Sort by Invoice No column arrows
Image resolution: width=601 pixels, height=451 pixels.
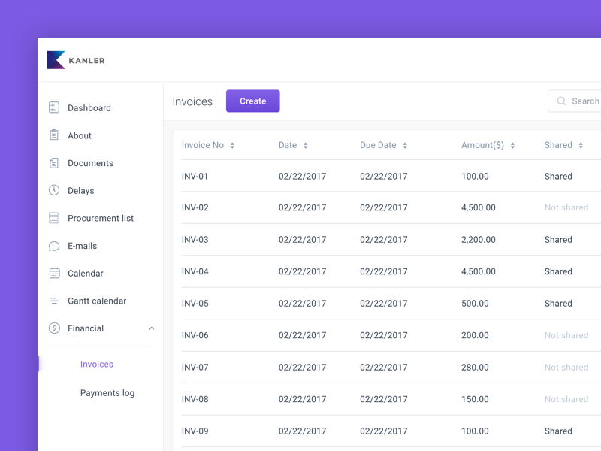[232, 145]
